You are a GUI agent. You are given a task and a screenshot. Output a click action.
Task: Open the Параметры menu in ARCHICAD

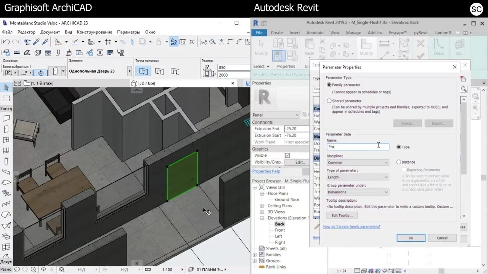[128, 32]
